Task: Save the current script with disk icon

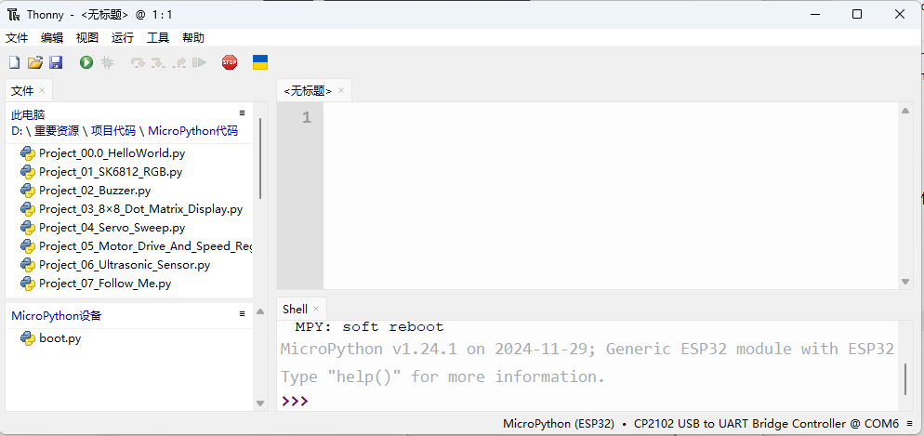Action: pos(56,62)
